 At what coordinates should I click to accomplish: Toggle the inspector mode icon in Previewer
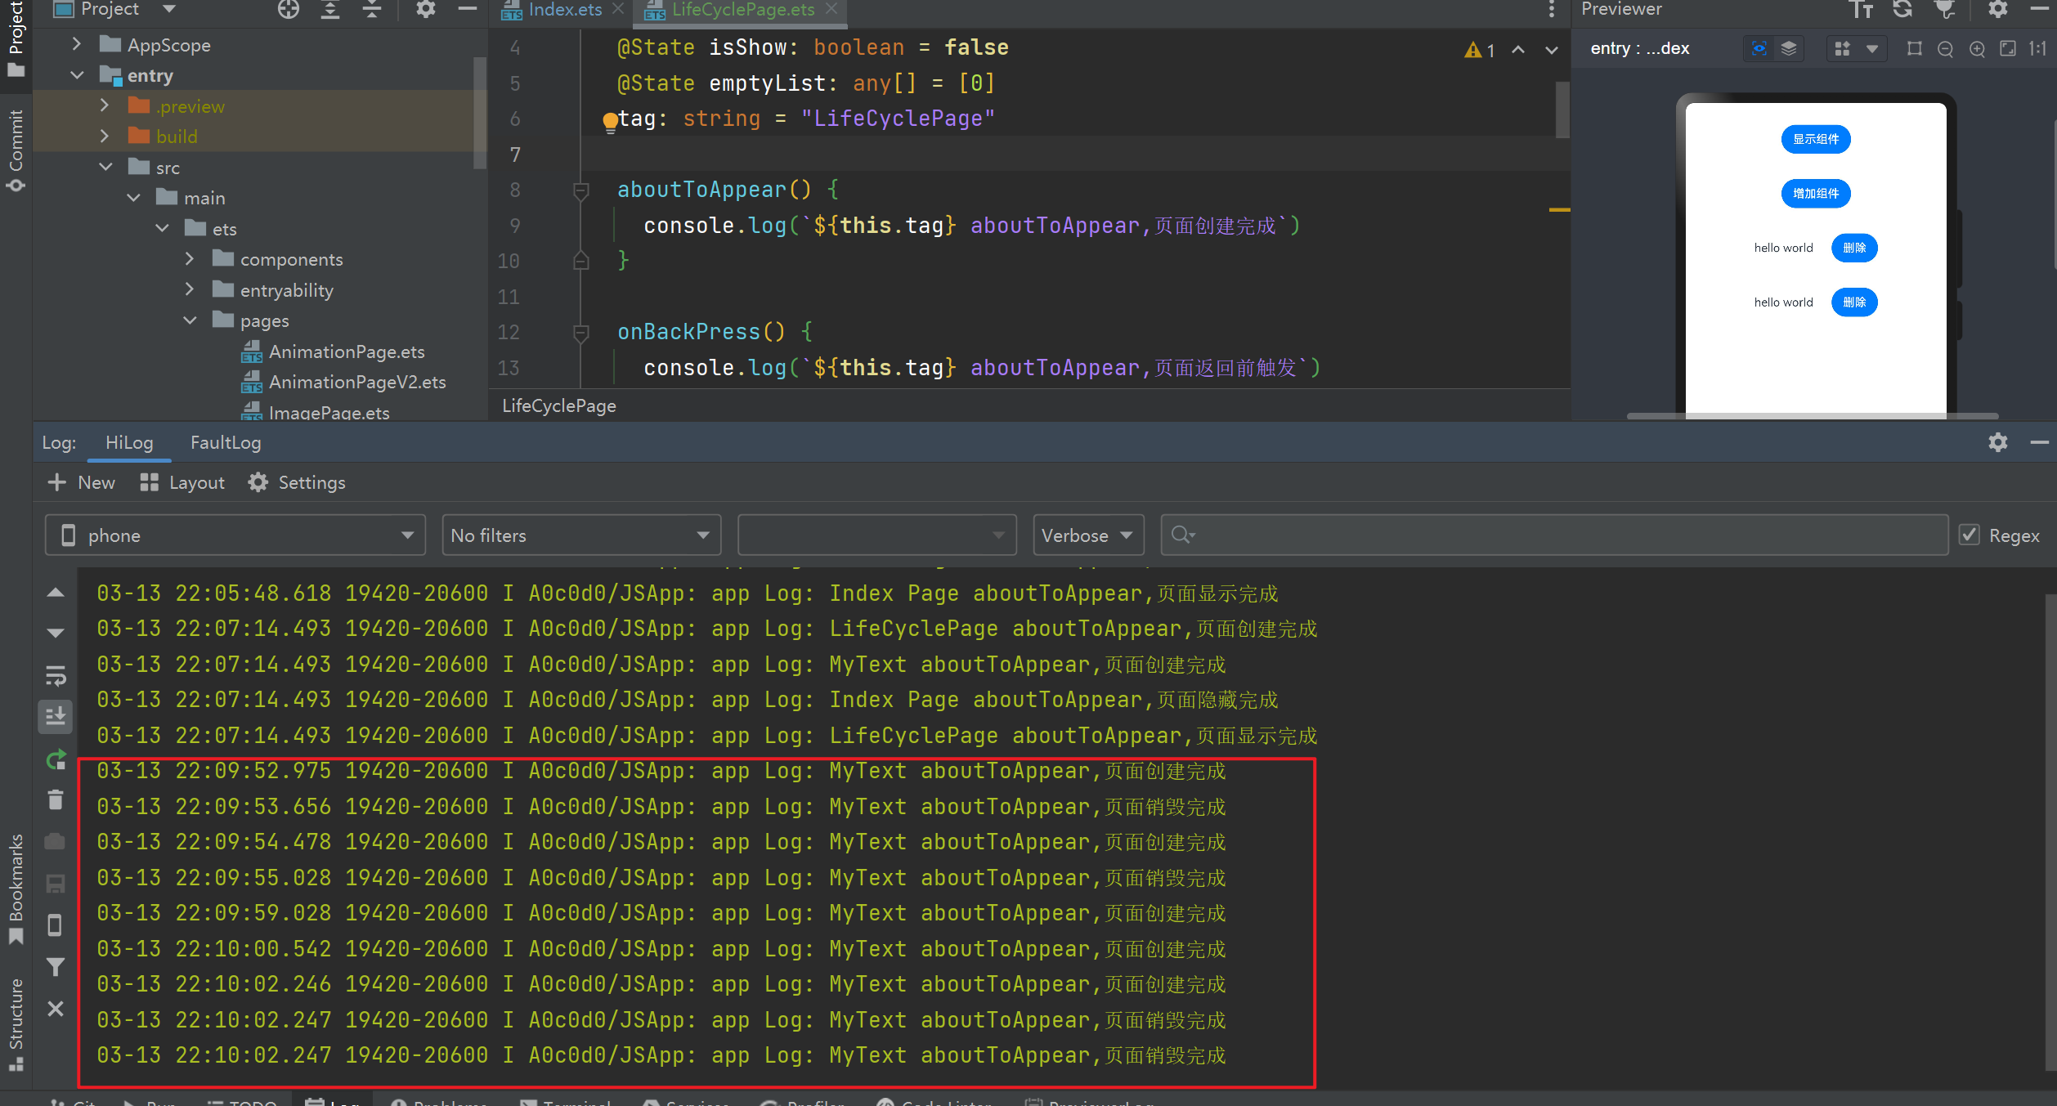tap(1759, 49)
